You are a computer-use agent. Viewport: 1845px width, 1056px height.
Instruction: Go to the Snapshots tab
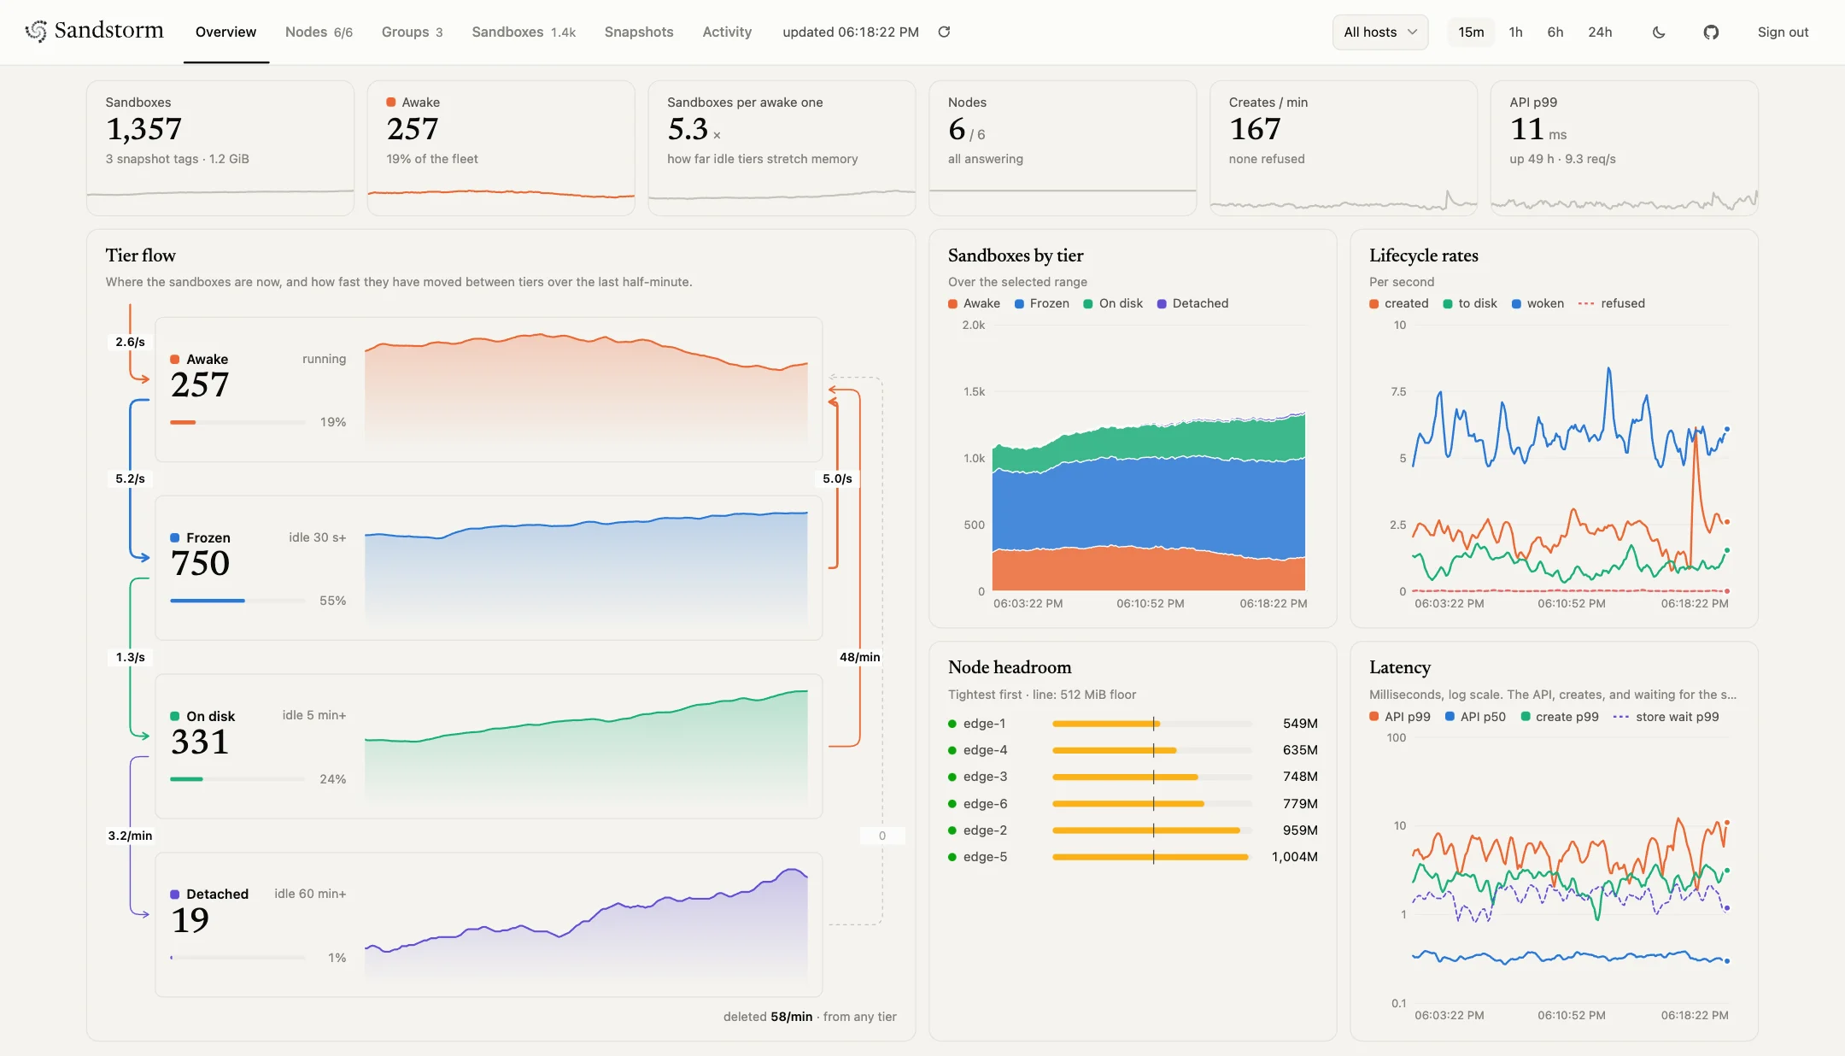pos(639,32)
